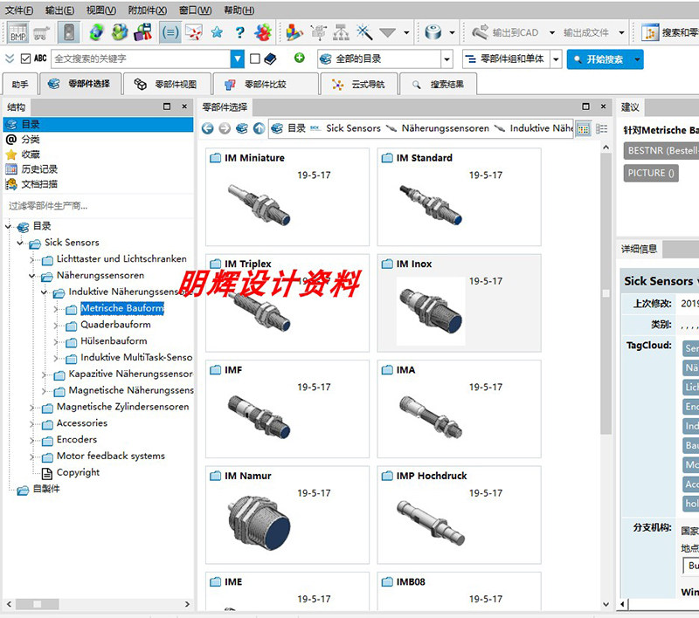Image resolution: width=699 pixels, height=618 pixels.
Task: Click the traffic light toolbar icon
Action: coord(69,32)
